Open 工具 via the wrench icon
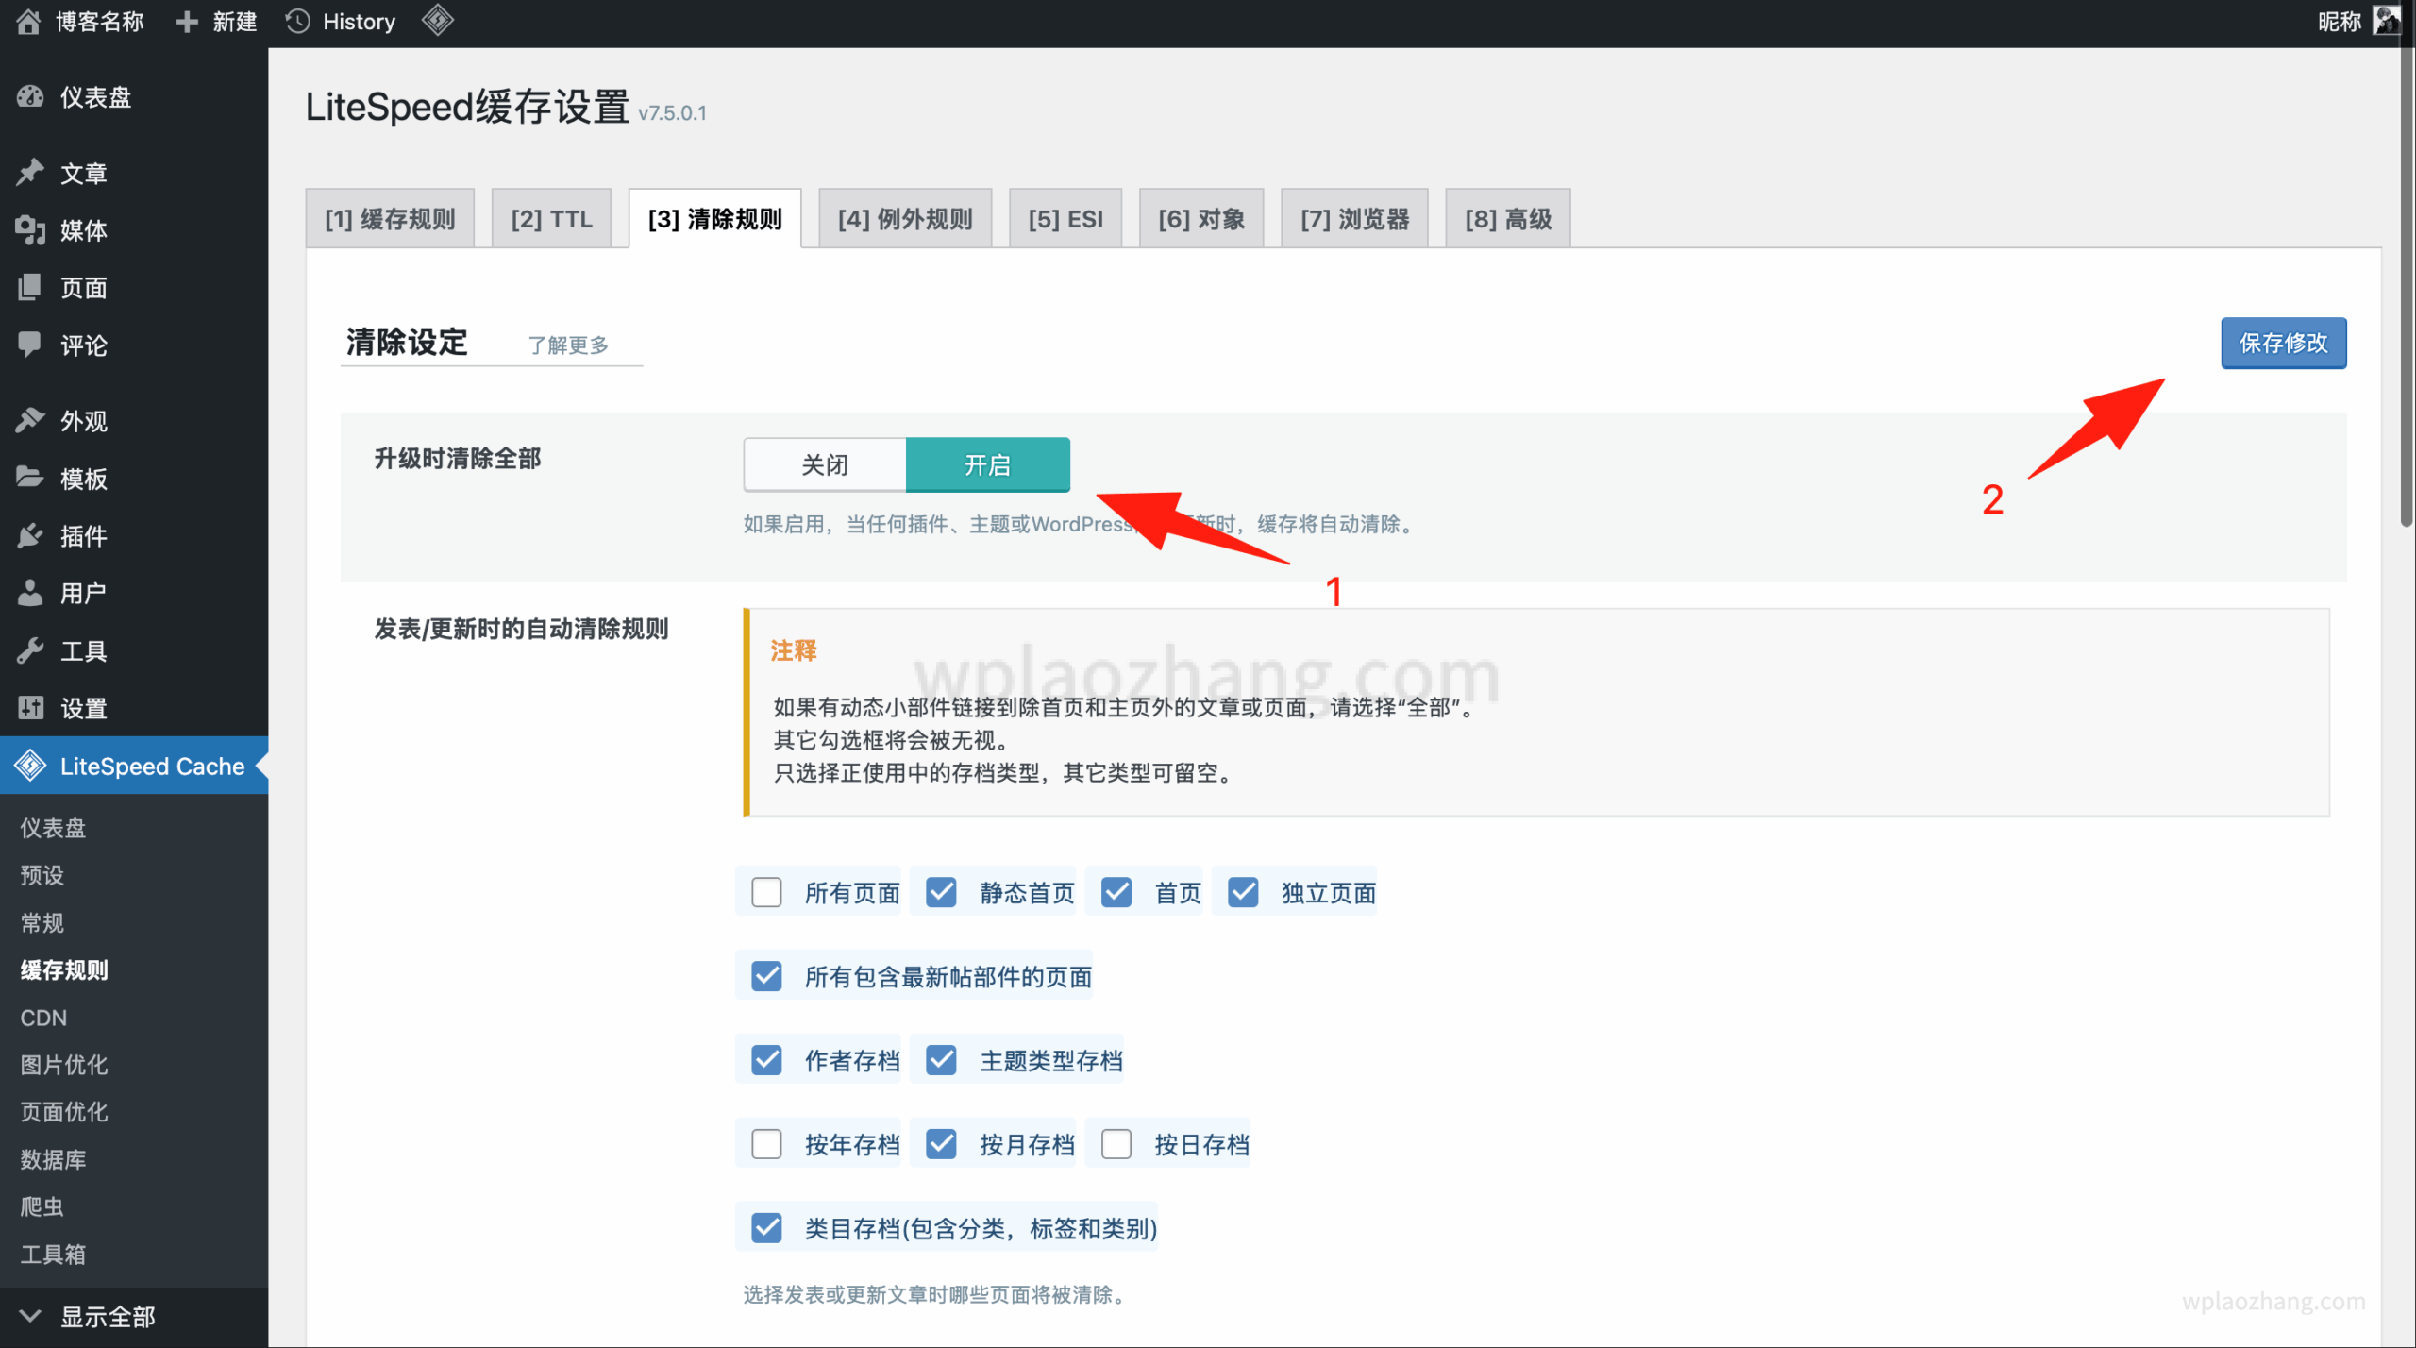The image size is (2416, 1348). tap(30, 650)
